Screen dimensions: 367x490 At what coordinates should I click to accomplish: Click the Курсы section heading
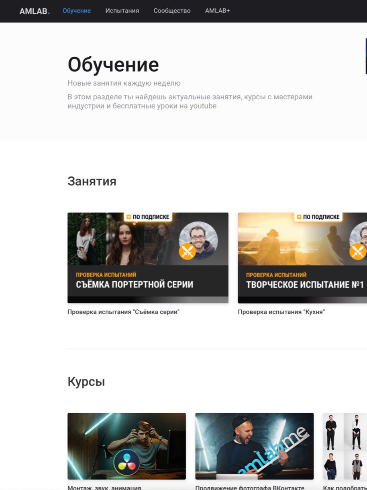point(86,381)
